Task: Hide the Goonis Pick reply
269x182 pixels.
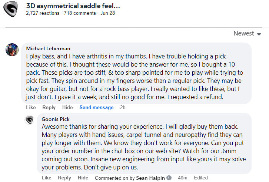Action: pos(83,178)
